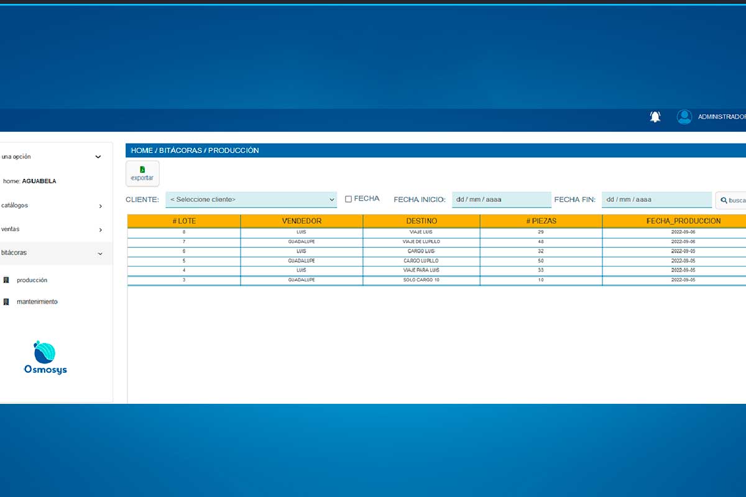
Task: Click the green Excel export icon
Action: 142,170
